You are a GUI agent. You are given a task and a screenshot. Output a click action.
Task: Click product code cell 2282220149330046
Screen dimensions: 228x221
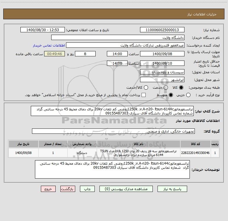(x=195, y=153)
